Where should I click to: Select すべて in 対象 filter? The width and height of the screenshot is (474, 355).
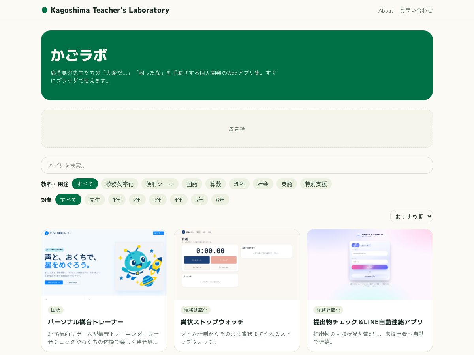pos(68,200)
